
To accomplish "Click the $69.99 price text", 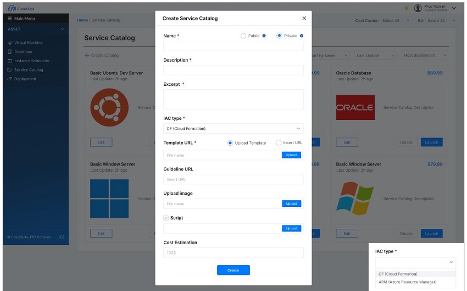I will click(x=435, y=73).
